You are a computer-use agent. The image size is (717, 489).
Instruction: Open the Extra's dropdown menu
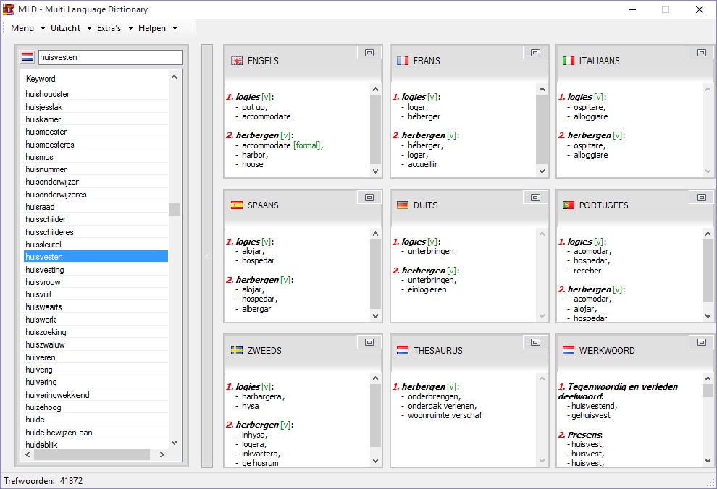(114, 28)
